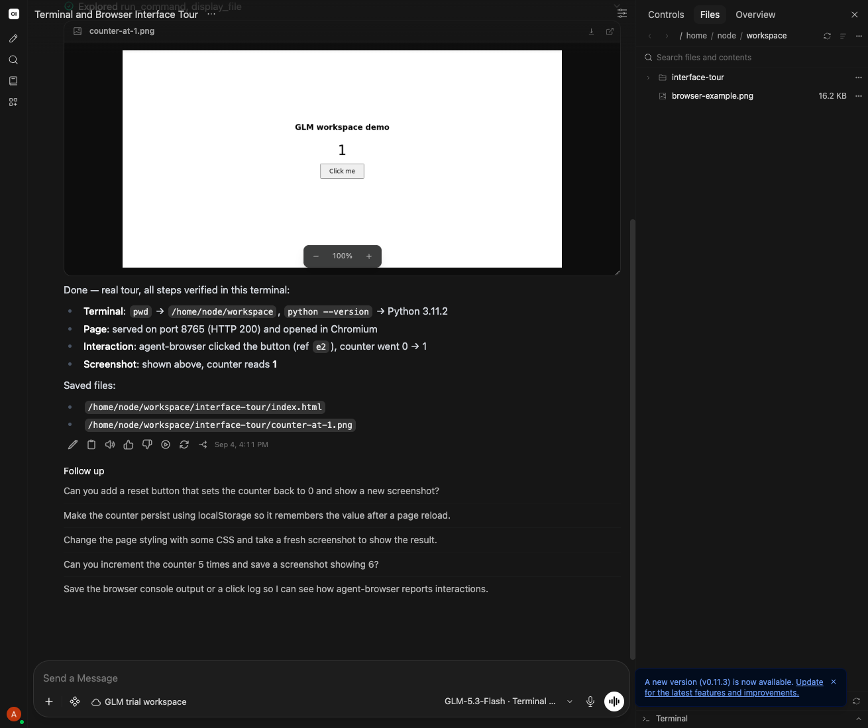868x728 pixels.
Task: Switch to the Files tab
Action: pos(710,15)
